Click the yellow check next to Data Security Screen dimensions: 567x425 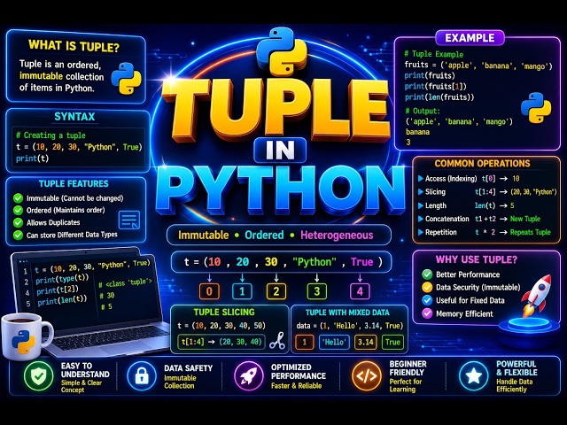pyautogui.click(x=427, y=287)
